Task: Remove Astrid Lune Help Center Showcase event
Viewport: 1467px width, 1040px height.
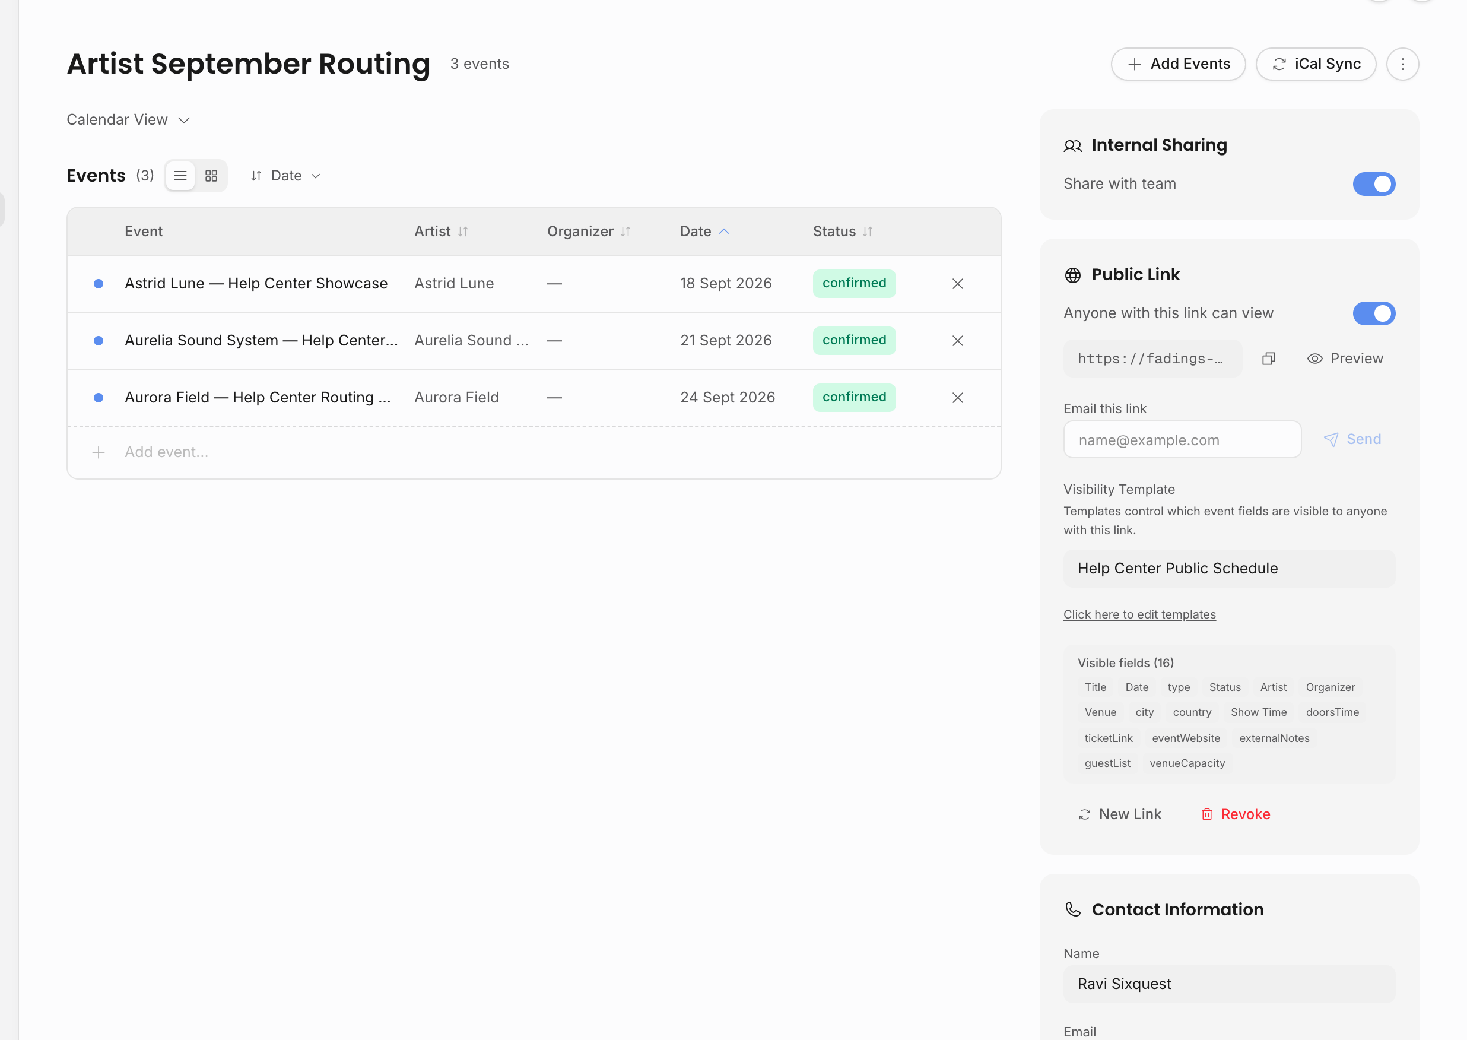Action: 957,284
